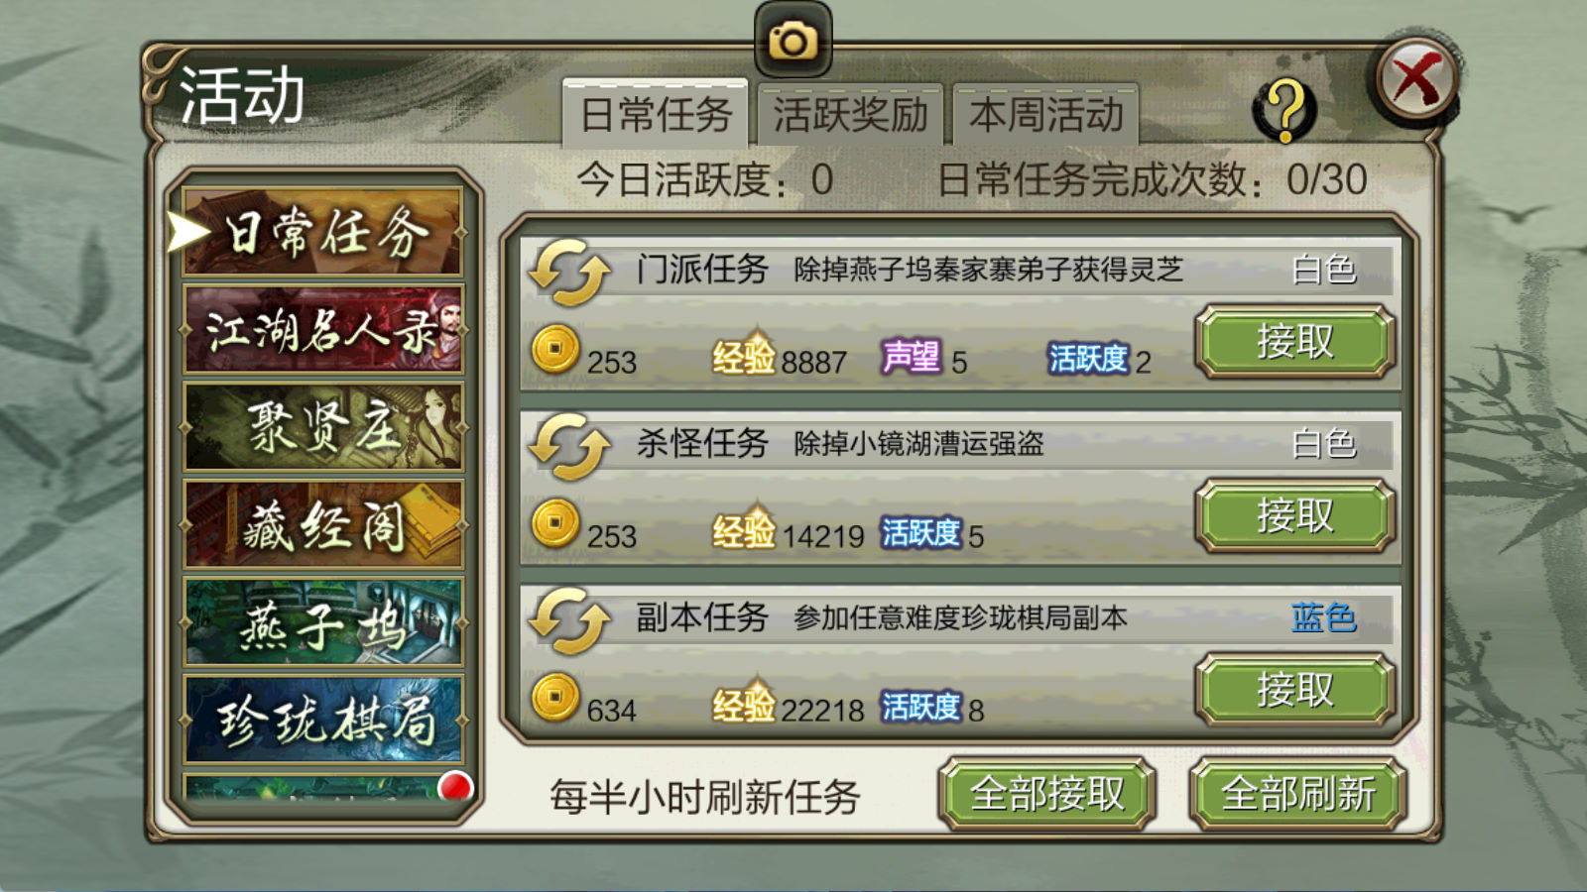This screenshot has height=892, width=1587.
Task: Accept the 门派任务 quest with 接取
Action: [1295, 342]
